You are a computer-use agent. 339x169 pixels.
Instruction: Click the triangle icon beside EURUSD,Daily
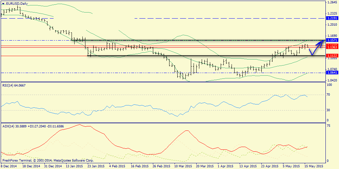[3, 3]
